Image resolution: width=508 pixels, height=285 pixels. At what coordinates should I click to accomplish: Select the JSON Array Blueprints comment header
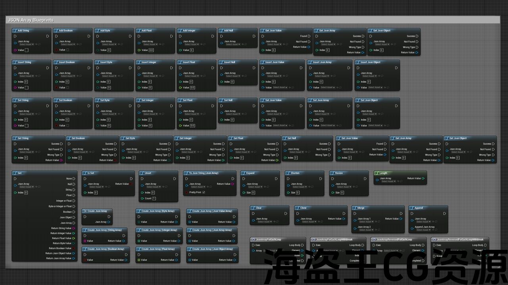pyautogui.click(x=31, y=20)
